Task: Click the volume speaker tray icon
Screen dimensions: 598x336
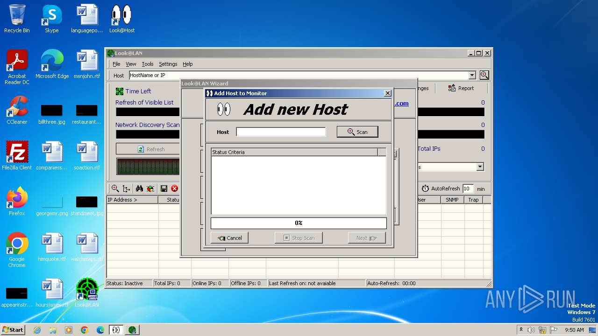Action: click(x=531, y=330)
